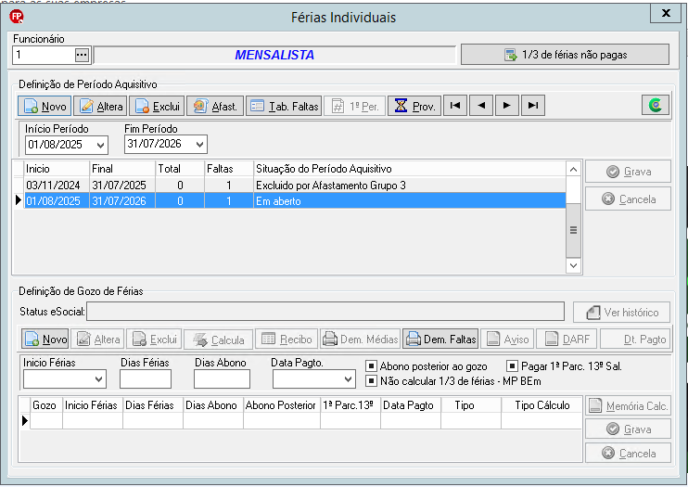The image size is (688, 487).
Task: Open the Afast. absences button
Action: pyautogui.click(x=215, y=106)
